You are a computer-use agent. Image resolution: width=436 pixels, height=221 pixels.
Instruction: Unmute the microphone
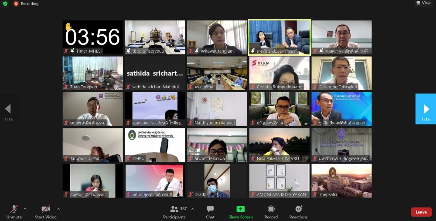click(x=14, y=212)
